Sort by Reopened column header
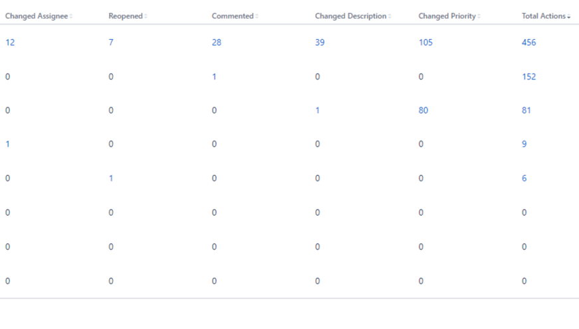The height and width of the screenshot is (329, 579). [x=126, y=16]
